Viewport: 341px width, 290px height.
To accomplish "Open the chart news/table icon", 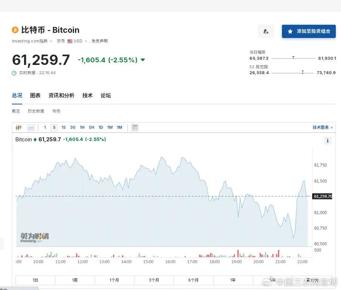I will coord(135,128).
